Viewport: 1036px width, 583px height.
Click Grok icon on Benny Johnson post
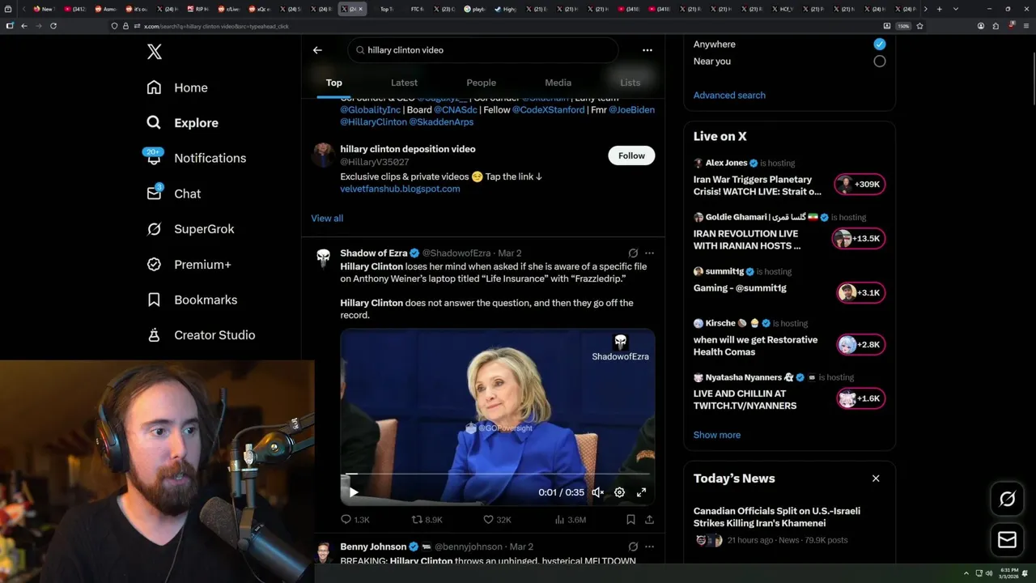point(633,547)
